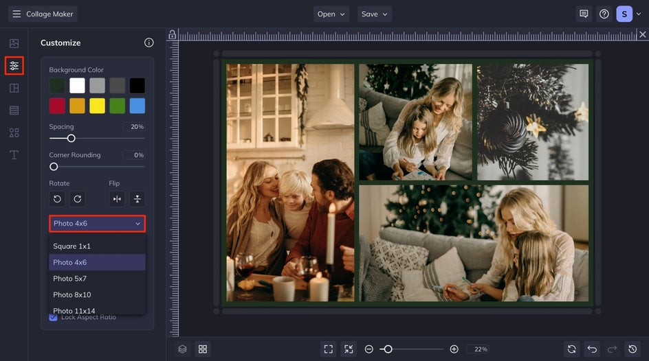Undo the last action
This screenshot has height=361, width=649.
coord(592,349)
